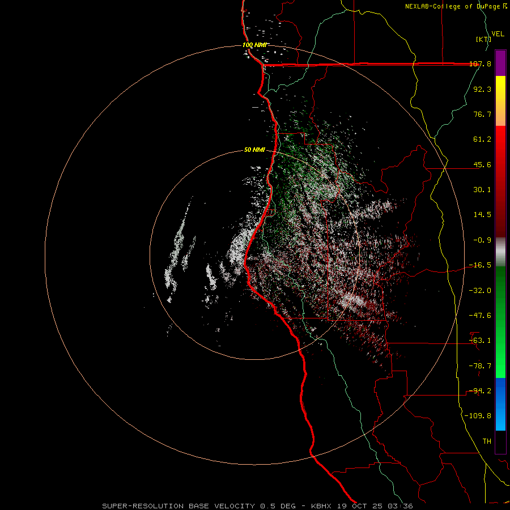Image resolution: width=510 pixels, height=510 pixels.
Task: Click the VEL legend title
Action: [498, 34]
